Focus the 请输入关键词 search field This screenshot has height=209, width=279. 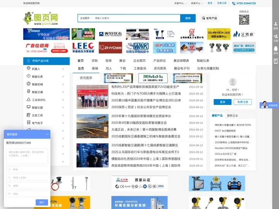(137, 18)
